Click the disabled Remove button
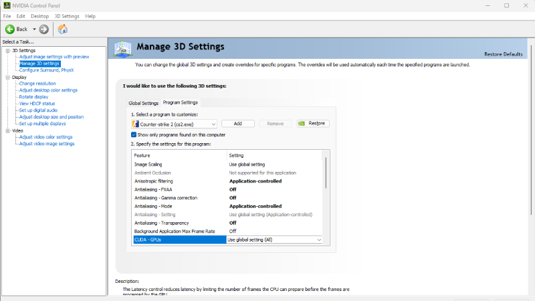Image resolution: width=535 pixels, height=301 pixels. [x=276, y=124]
